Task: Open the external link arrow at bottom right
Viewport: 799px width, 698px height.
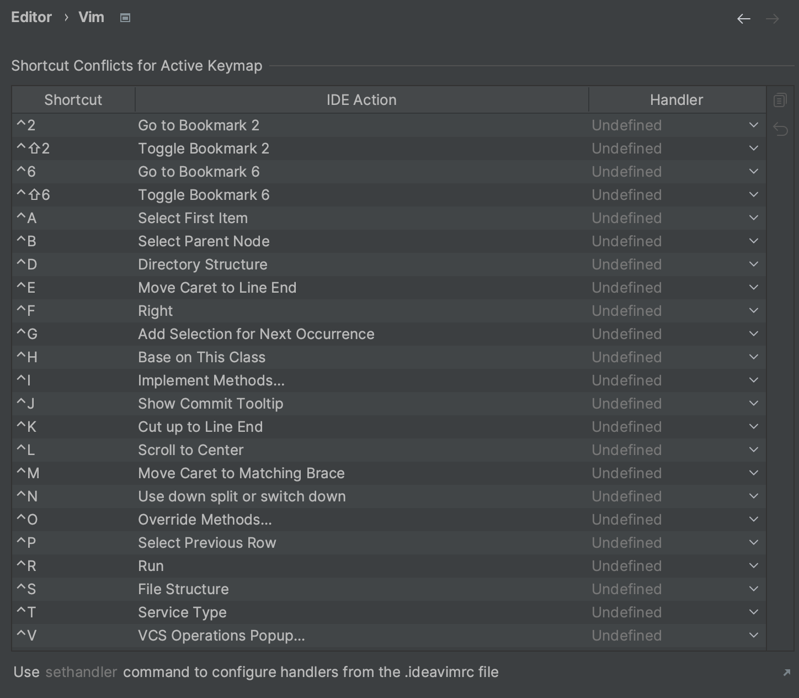Action: (786, 672)
